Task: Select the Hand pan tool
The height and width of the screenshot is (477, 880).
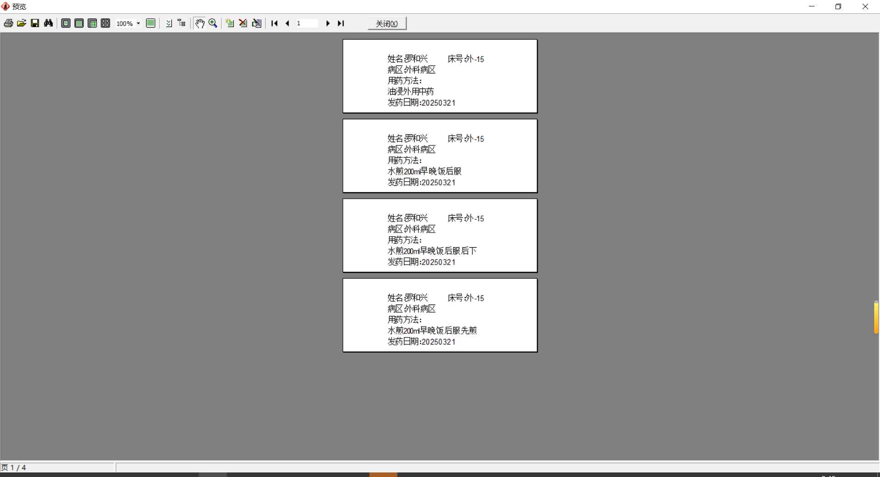Action: tap(200, 23)
